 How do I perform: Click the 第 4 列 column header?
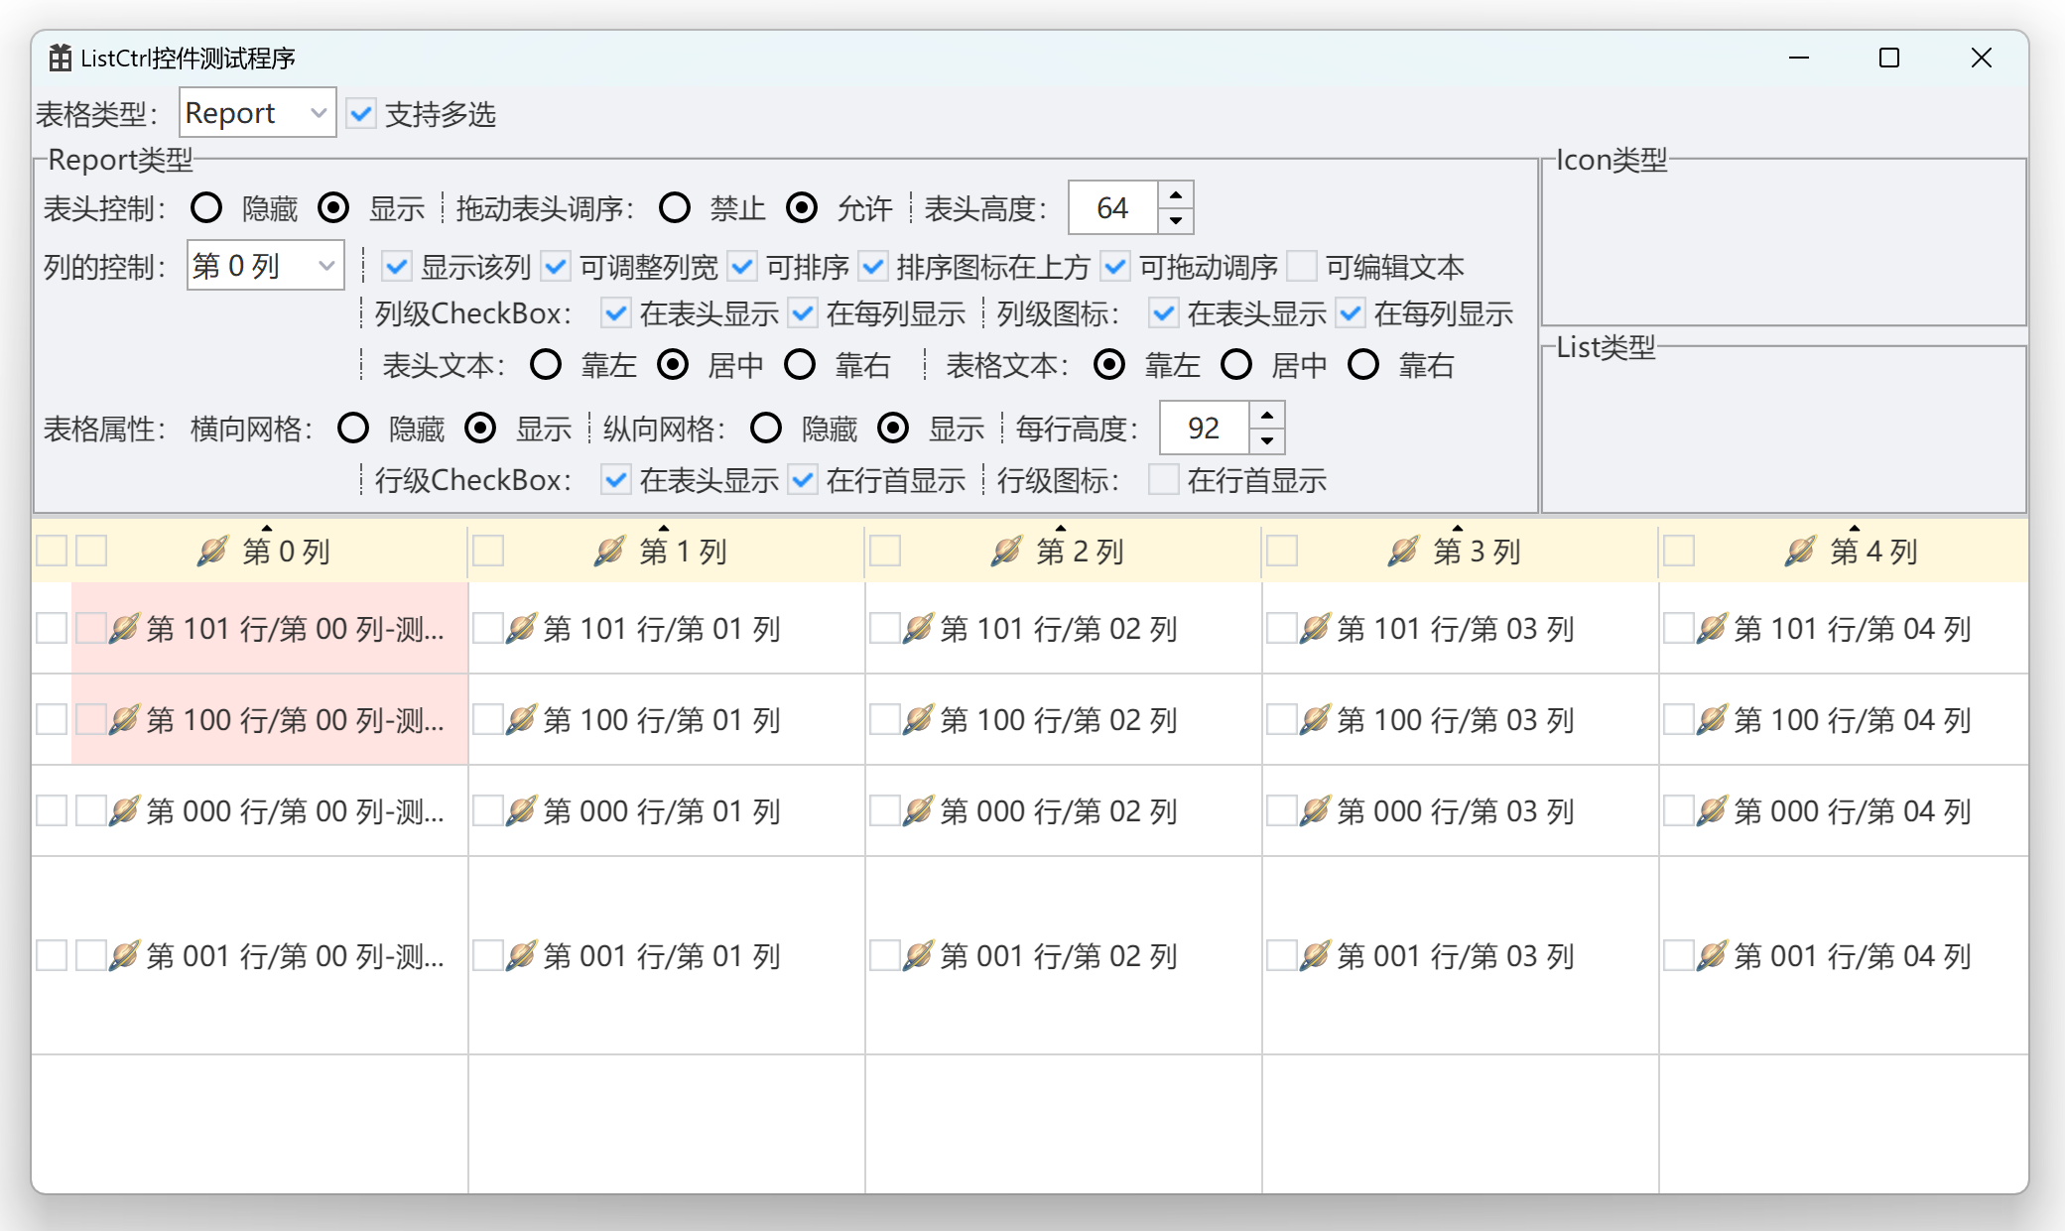coord(1873,552)
